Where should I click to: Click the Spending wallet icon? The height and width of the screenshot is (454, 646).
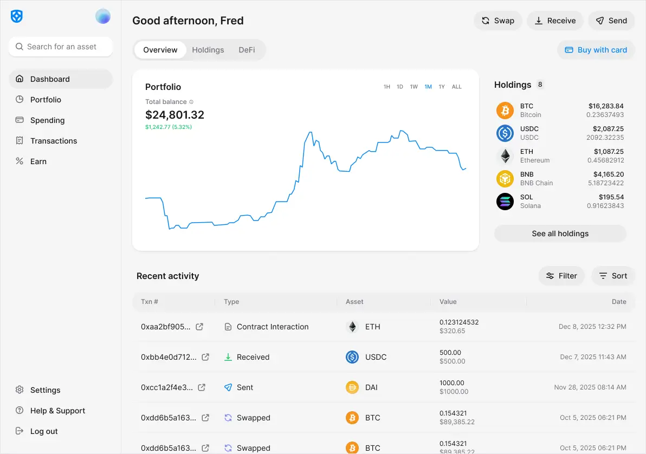[x=20, y=120]
